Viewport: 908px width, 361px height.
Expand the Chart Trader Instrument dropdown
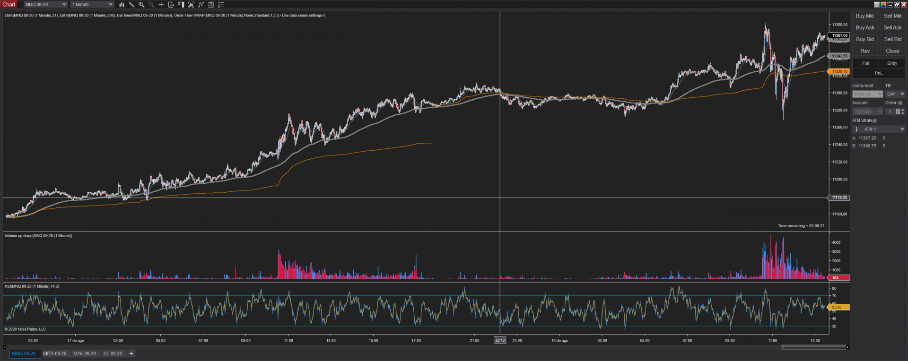pos(867,94)
